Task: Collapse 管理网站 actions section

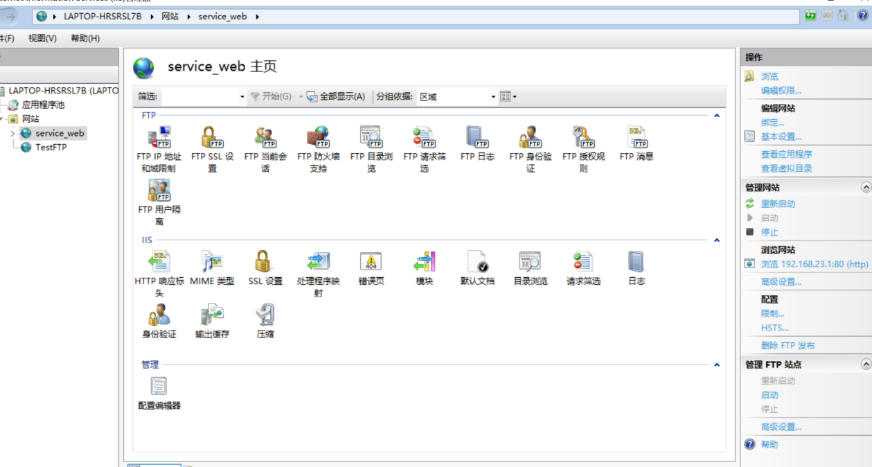Action: [866, 187]
